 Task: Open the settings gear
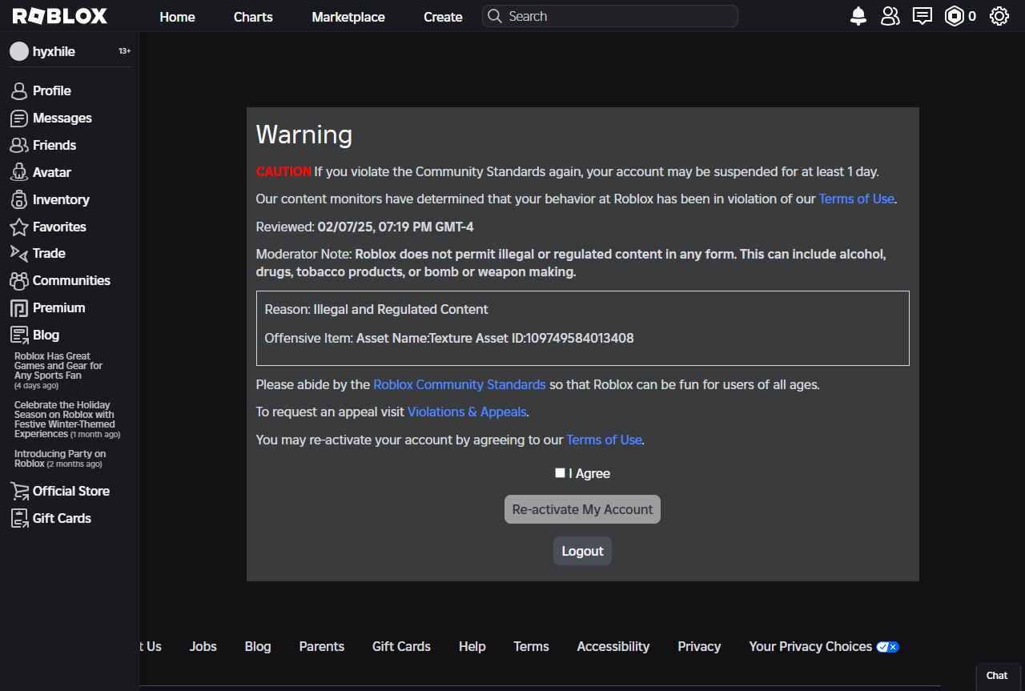point(999,15)
